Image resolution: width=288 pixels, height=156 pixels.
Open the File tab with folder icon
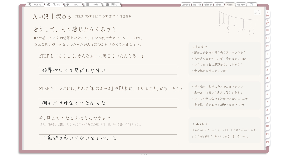pyautogui.click(x=112, y=5)
